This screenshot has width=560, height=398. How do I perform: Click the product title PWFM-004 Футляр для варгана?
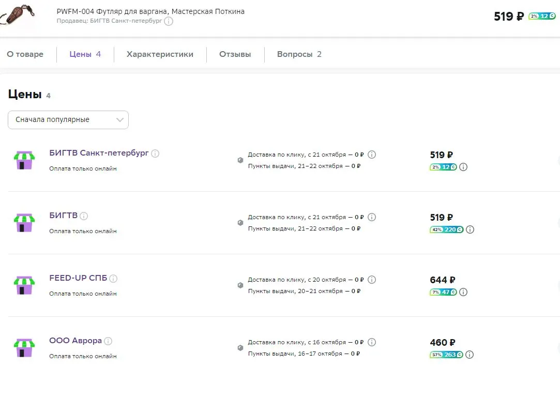click(x=150, y=11)
